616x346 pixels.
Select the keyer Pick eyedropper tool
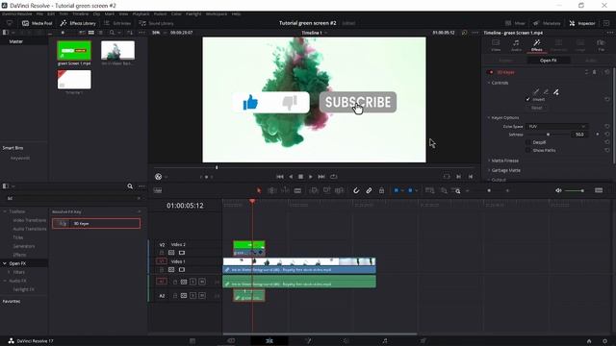click(x=536, y=92)
